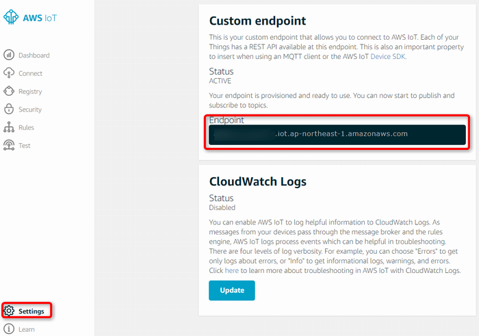The image size is (479, 336).
Task: Navigate to Security section label
Action: (30, 109)
